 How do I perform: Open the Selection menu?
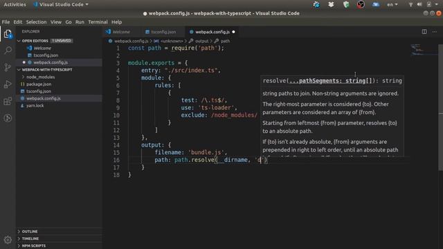pyautogui.click(x=36, y=22)
